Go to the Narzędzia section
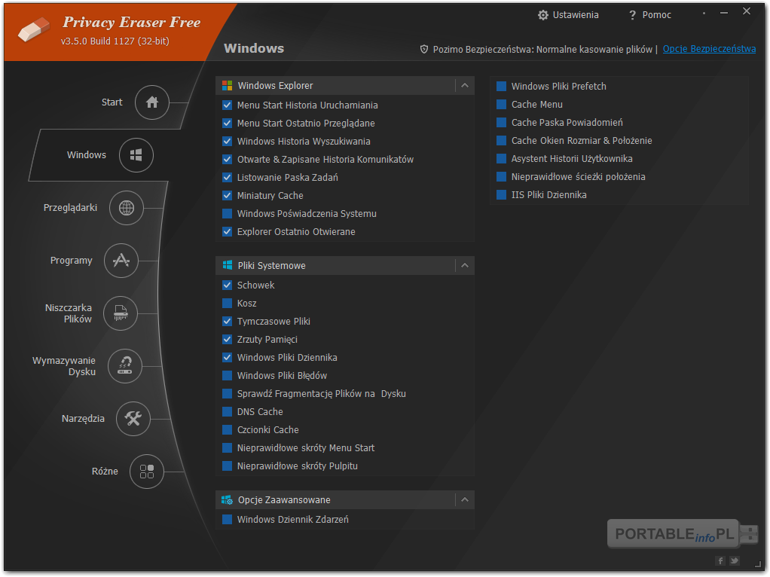The image size is (770, 577). coord(83,418)
